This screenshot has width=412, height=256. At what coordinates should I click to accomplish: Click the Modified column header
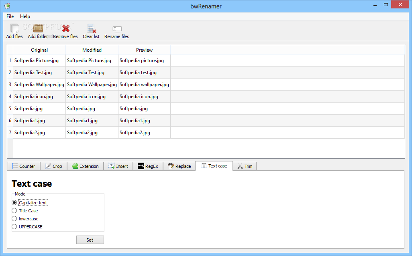tap(92, 50)
